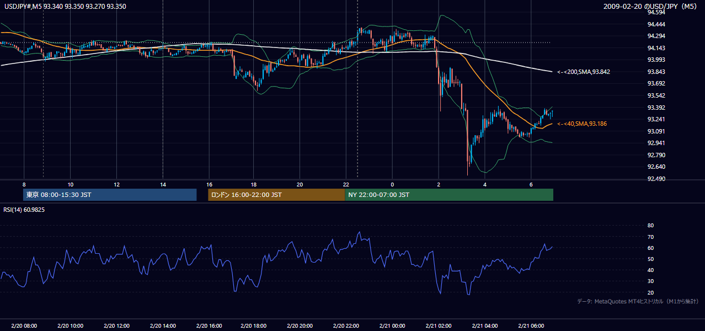Click price level 93.392 on the axis
Viewport: 705px width, 331px height.
coord(656,108)
